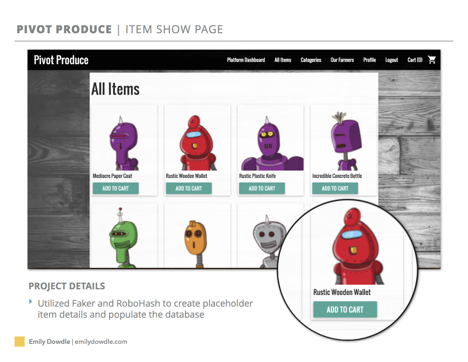Click the Mediocre Paper Coat item name

click(x=113, y=176)
